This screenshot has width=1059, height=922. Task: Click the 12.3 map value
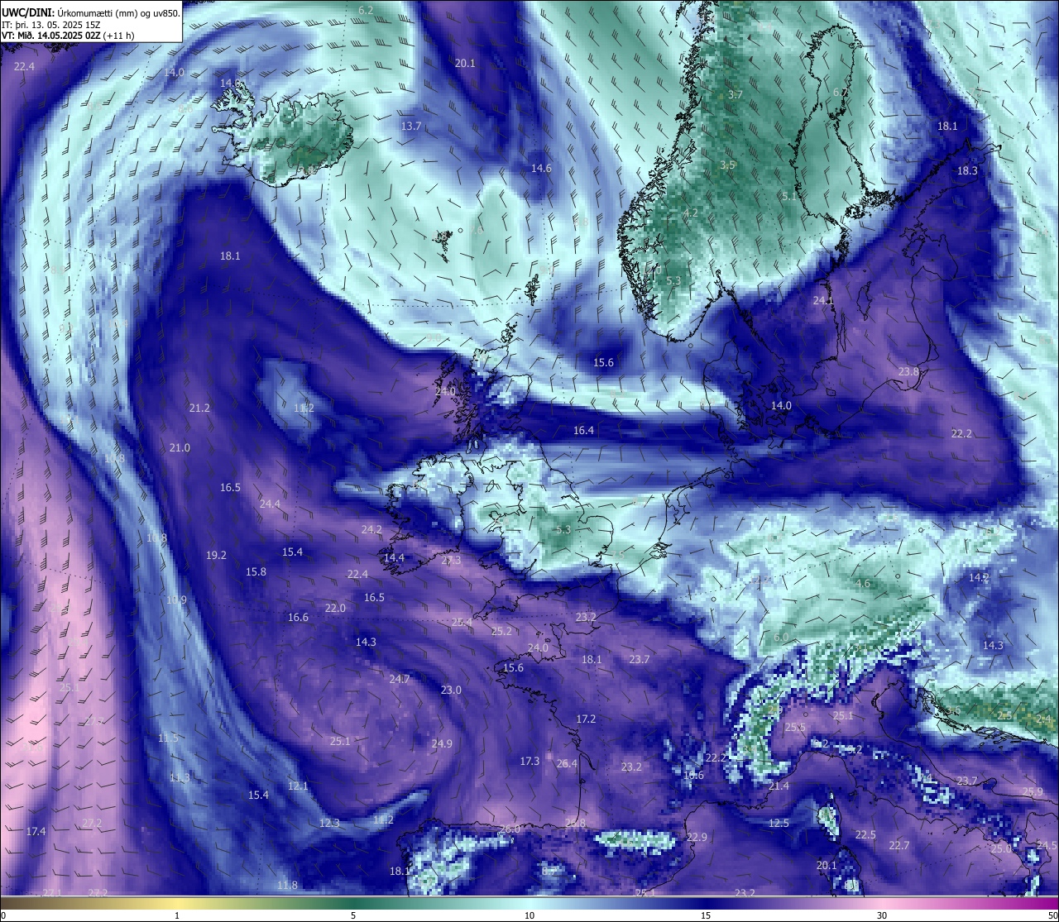point(329,823)
